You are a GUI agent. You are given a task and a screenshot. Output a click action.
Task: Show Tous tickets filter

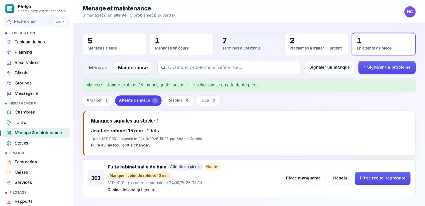coord(208,100)
